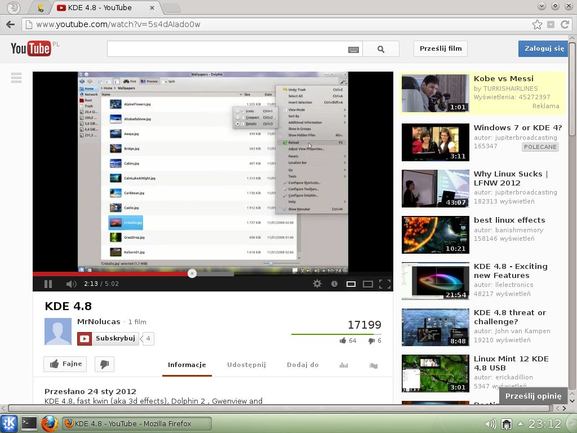This screenshot has width=577, height=433.
Task: Open Kobe vs Messi video thumbnail
Action: coord(436,93)
